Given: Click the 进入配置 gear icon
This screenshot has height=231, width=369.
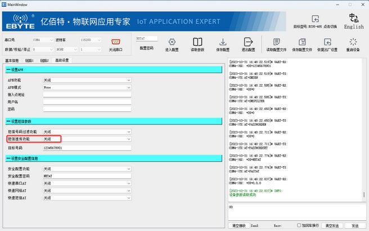Looking at the screenshot, I should click(172, 42).
